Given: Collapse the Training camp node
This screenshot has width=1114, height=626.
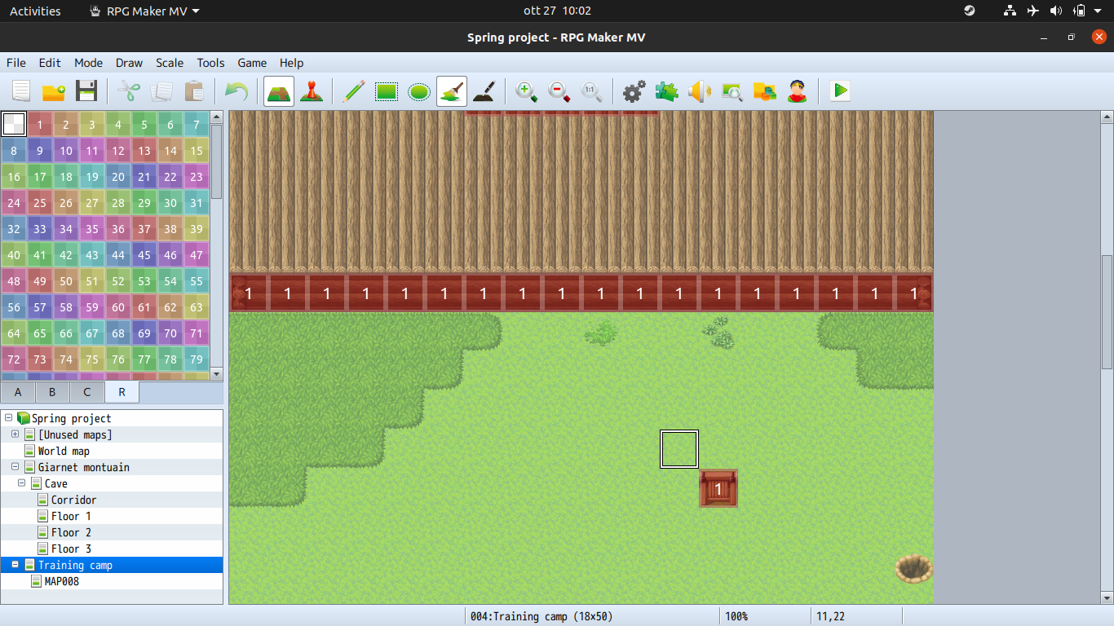Looking at the screenshot, I should pyautogui.click(x=15, y=564).
